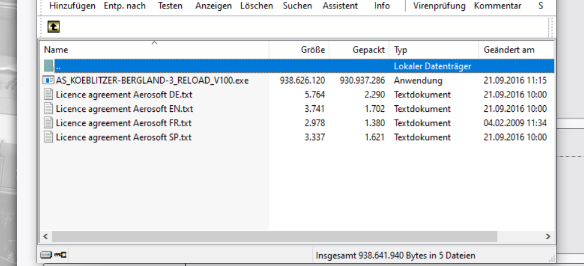Screen dimensions: 584x266
Task: Click the Hinzufügen toolbar button
Action: (72, 6)
